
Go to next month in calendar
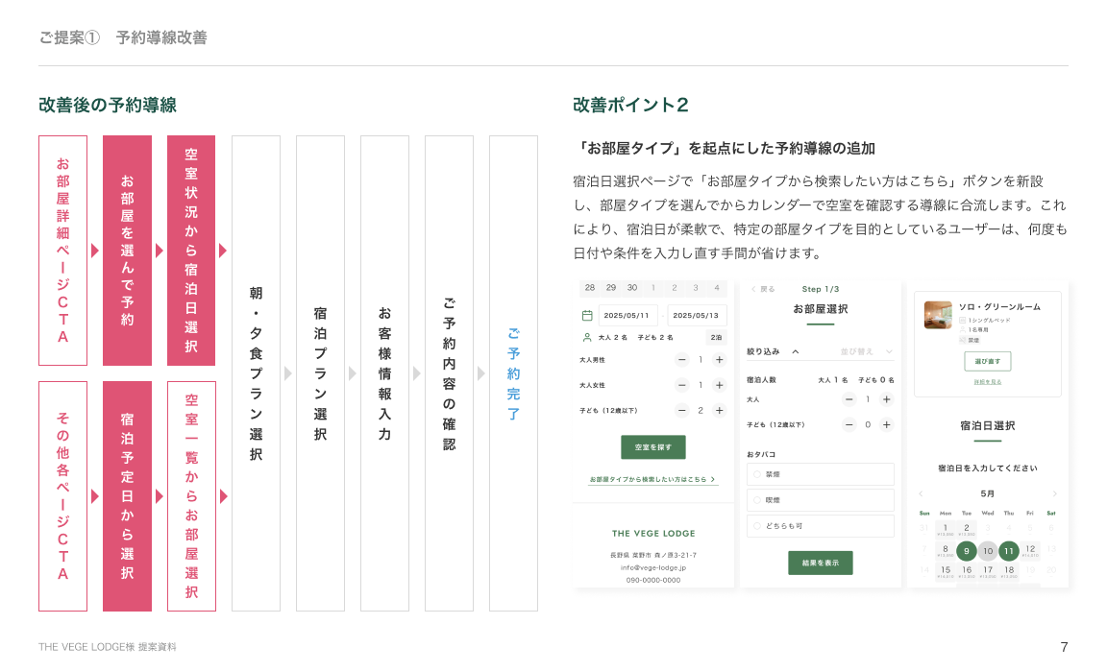coord(1054,493)
